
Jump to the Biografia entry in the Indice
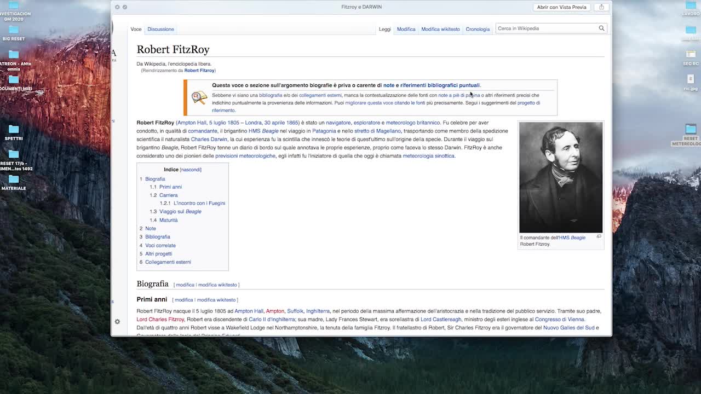click(x=155, y=179)
